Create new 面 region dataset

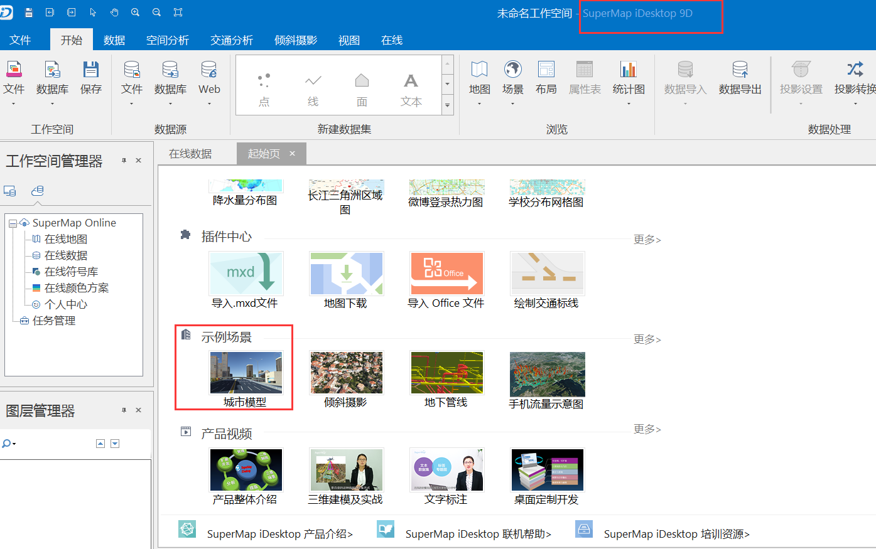tap(362, 89)
